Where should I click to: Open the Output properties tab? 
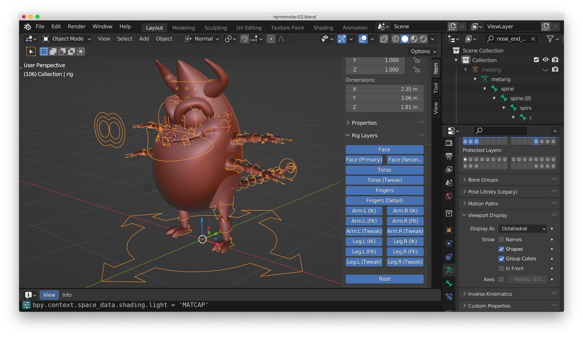(449, 156)
